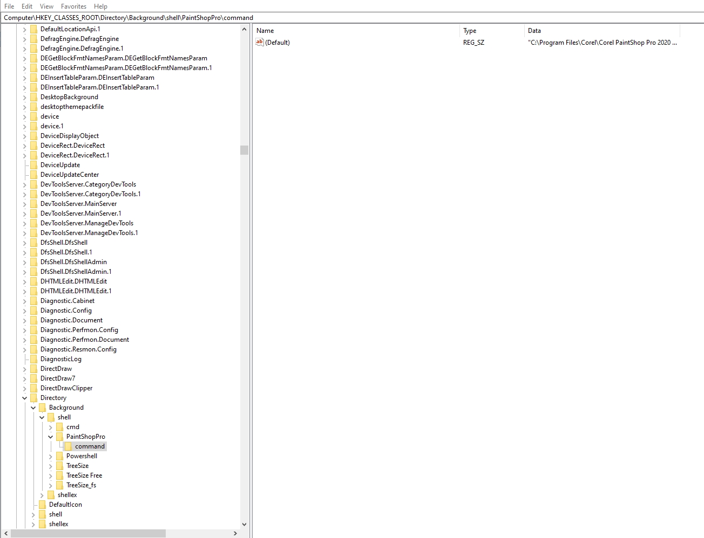Screen dimensions: 704x538
Task: Click the PaintShopPro folder icon
Action: [x=59, y=437]
